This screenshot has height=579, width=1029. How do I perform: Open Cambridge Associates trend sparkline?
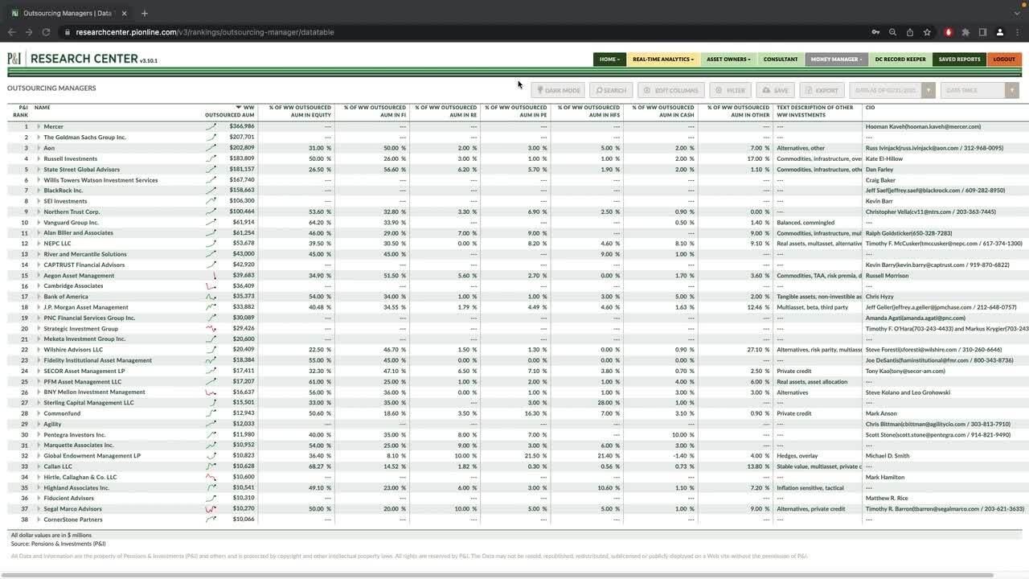[211, 285]
